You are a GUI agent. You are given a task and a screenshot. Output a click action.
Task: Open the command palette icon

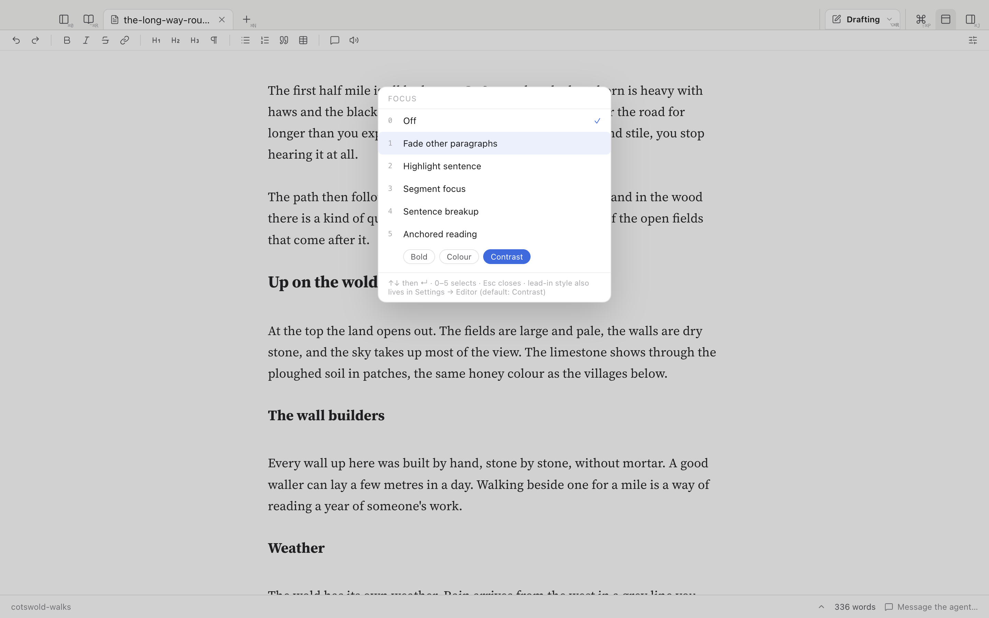point(921,19)
